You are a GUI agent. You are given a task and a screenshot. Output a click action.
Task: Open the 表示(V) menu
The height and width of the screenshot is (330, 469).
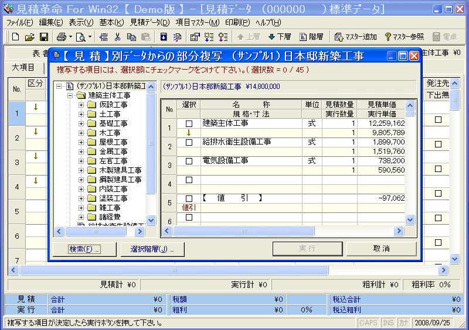[x=81, y=22]
